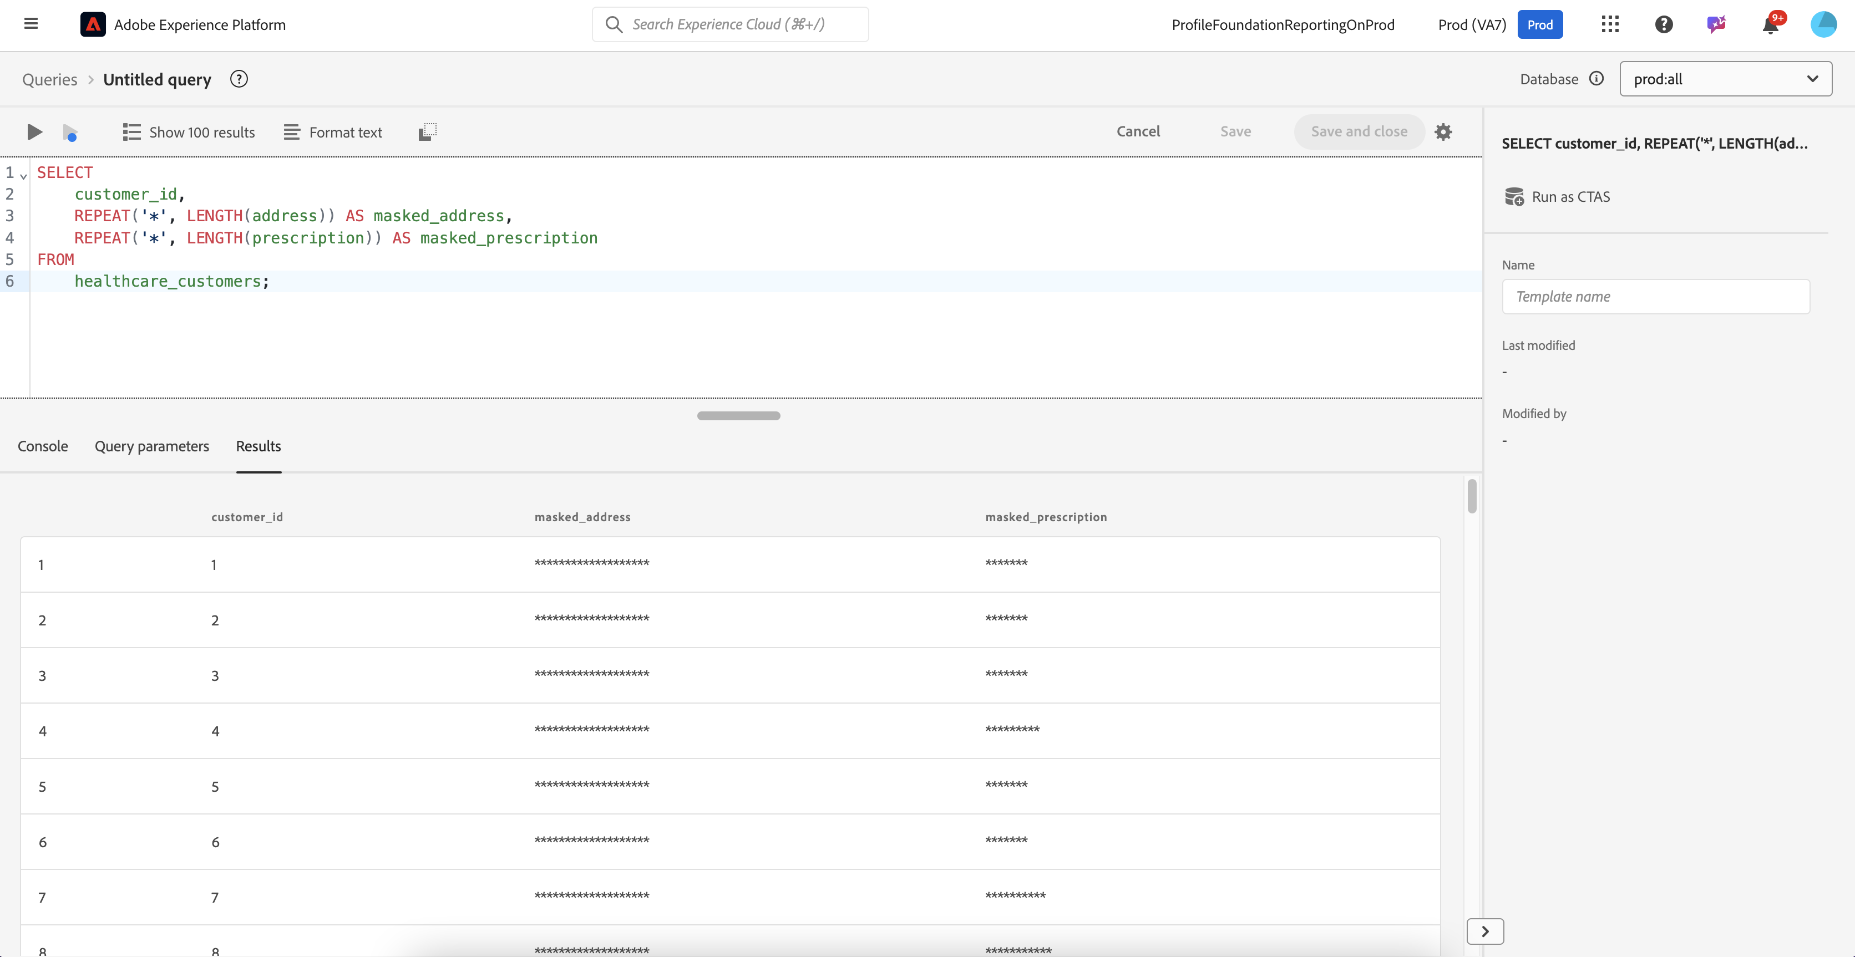Viewport: 1855px width, 957px height.
Task: Open the AI assistant chat icon
Action: (1717, 24)
